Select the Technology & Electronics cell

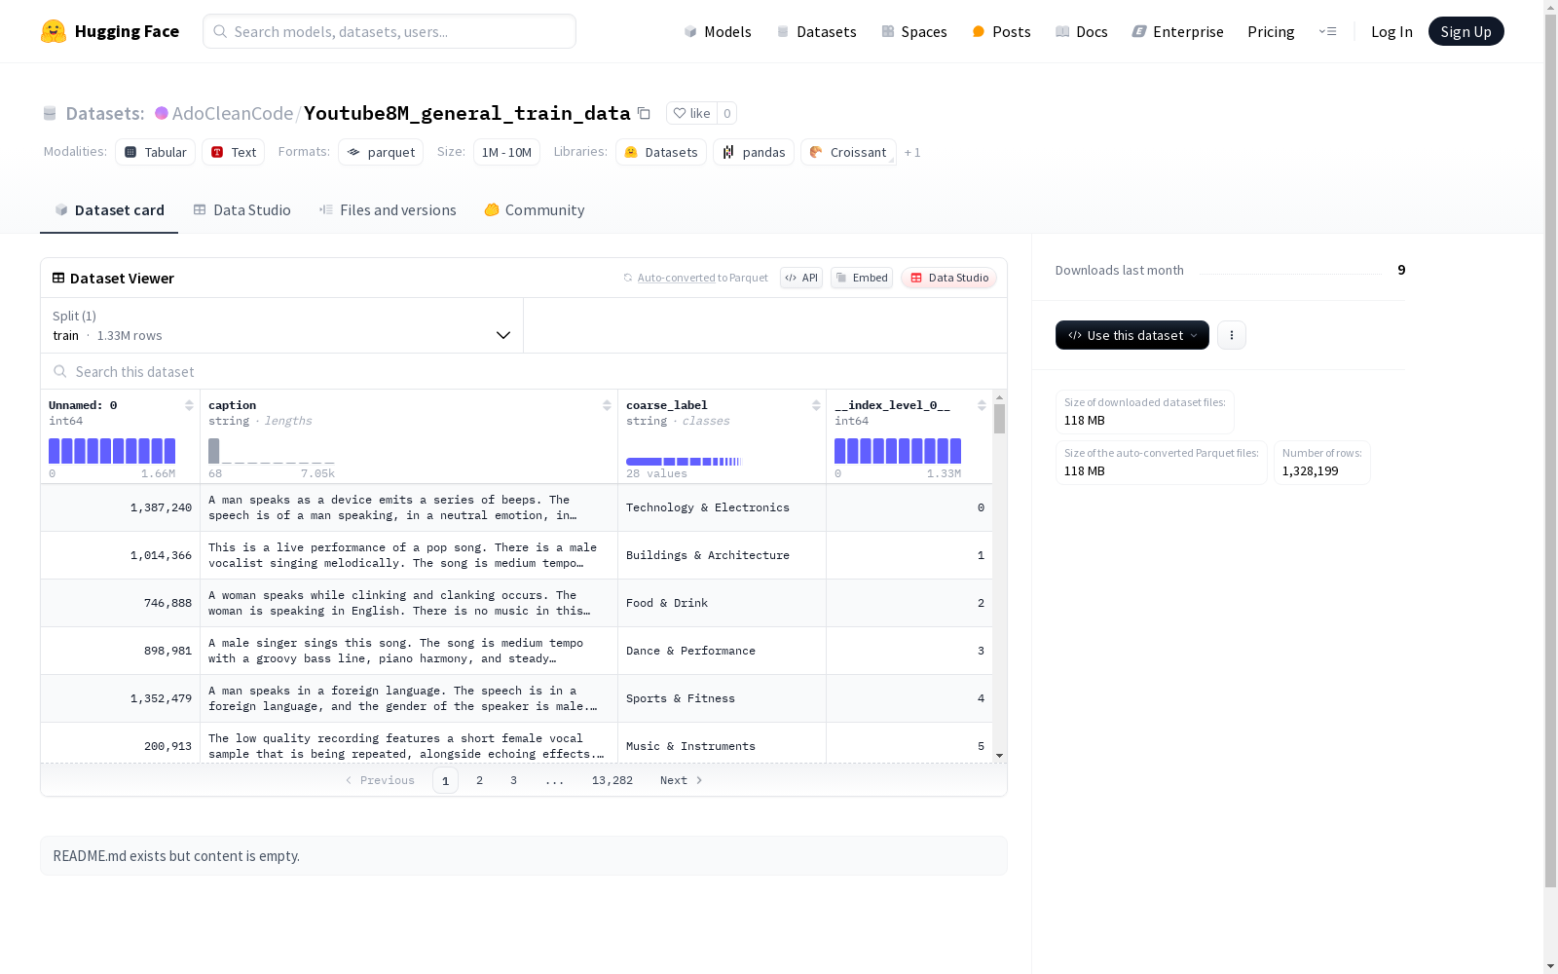(722, 507)
